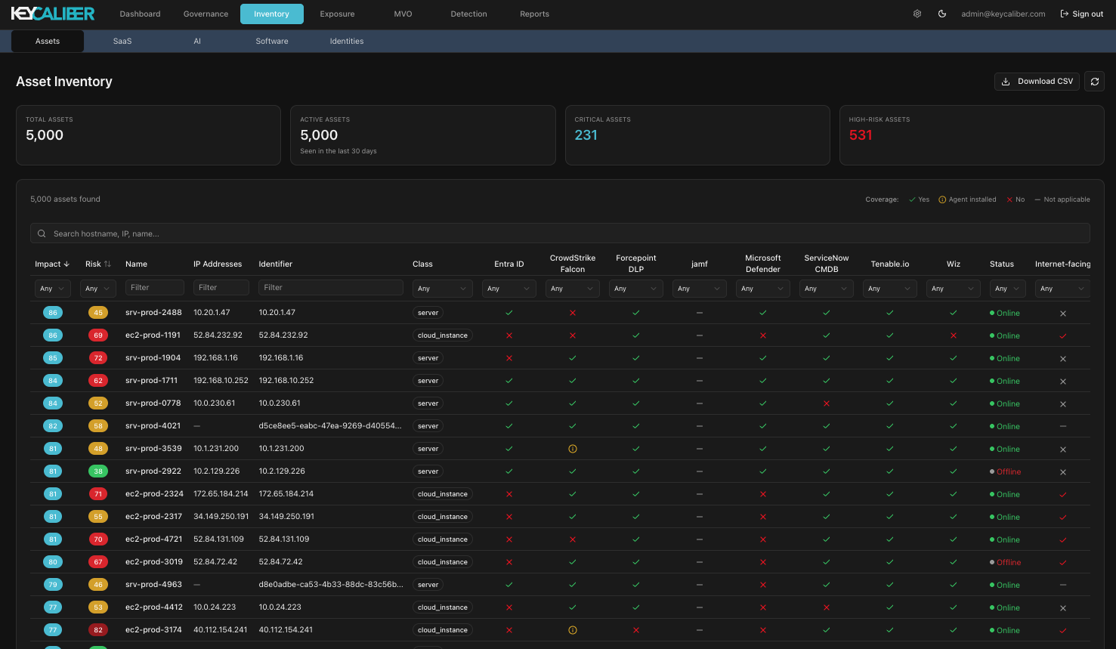Click Tenable.io check for srv-prod-4963

(x=890, y=585)
